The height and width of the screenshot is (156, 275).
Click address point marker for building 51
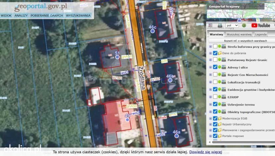point(117,57)
